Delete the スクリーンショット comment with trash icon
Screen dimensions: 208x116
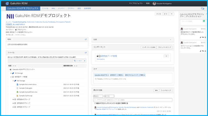(x=205, y=51)
